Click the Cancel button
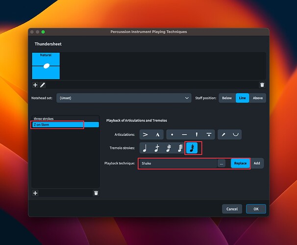 (232, 209)
